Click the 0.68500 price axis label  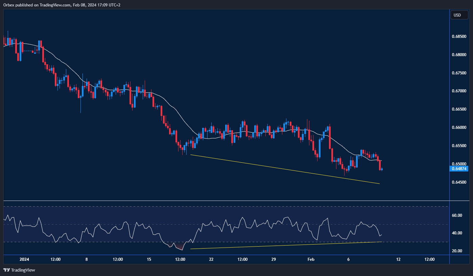coord(459,37)
